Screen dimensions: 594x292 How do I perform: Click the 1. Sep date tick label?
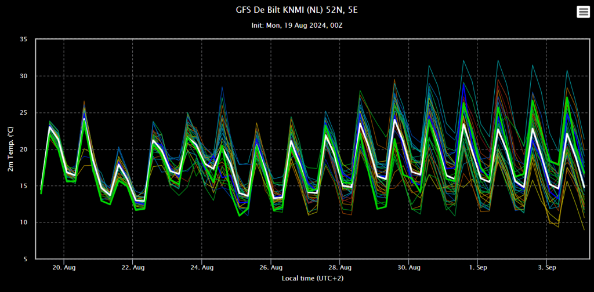[478, 268]
